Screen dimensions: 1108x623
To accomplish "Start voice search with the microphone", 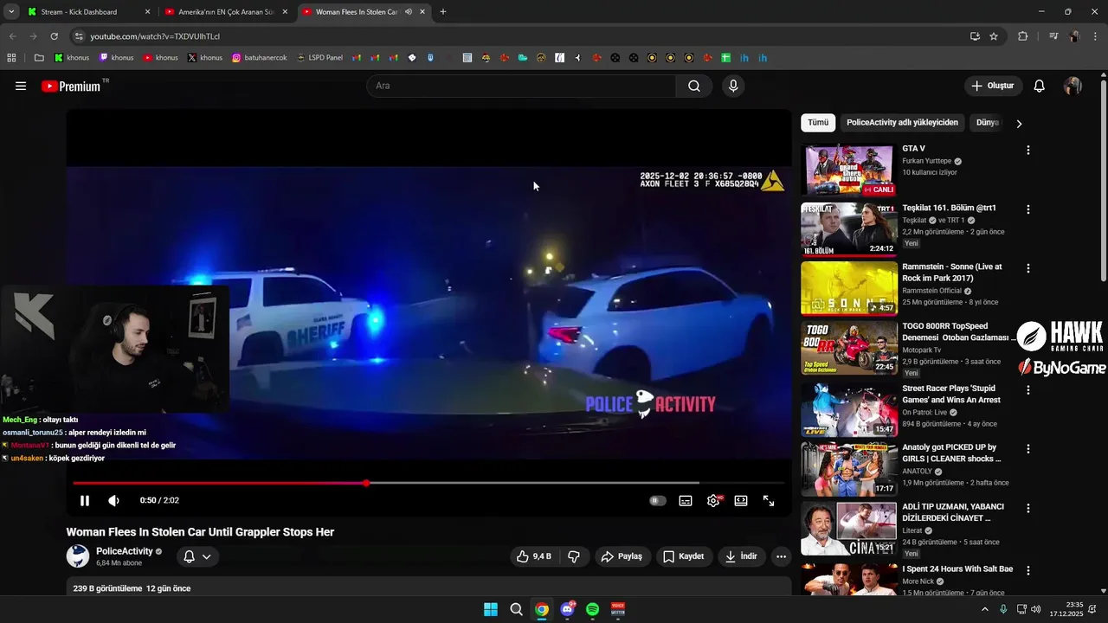I will tap(733, 86).
